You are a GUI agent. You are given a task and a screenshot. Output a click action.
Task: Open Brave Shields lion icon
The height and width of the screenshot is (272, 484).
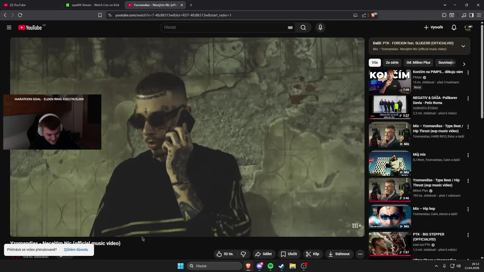[x=374, y=15]
